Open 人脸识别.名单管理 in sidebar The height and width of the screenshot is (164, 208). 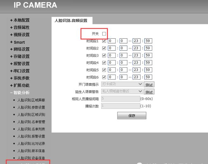(x=31, y=122)
